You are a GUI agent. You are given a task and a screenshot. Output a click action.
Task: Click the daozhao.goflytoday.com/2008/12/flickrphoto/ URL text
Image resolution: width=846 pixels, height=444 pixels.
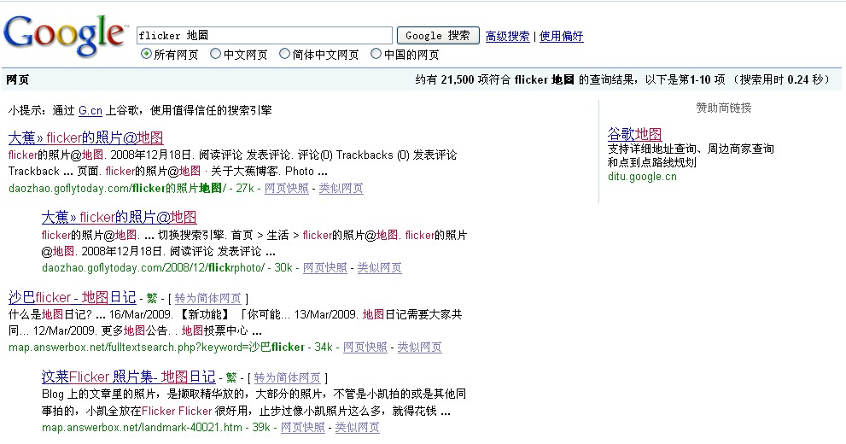pos(153,267)
